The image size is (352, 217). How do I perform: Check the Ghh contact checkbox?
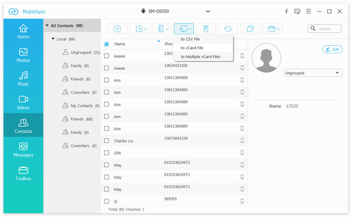click(x=107, y=153)
